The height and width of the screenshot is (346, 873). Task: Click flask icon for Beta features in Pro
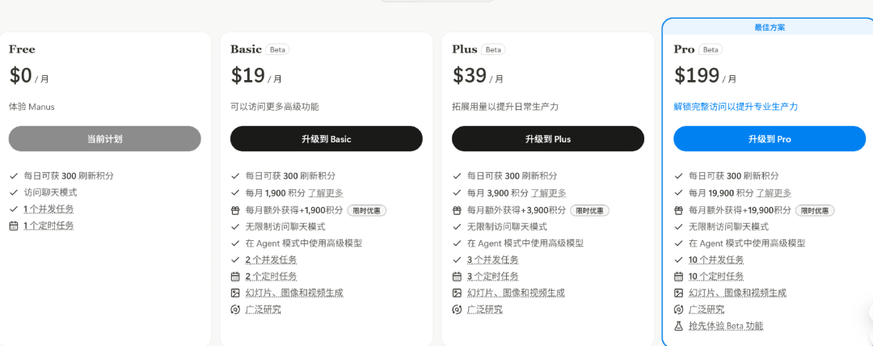pyautogui.click(x=679, y=326)
